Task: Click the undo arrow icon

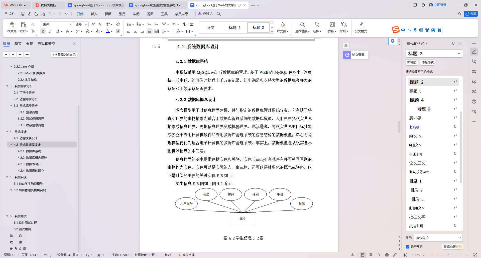Action: click(x=50, y=14)
